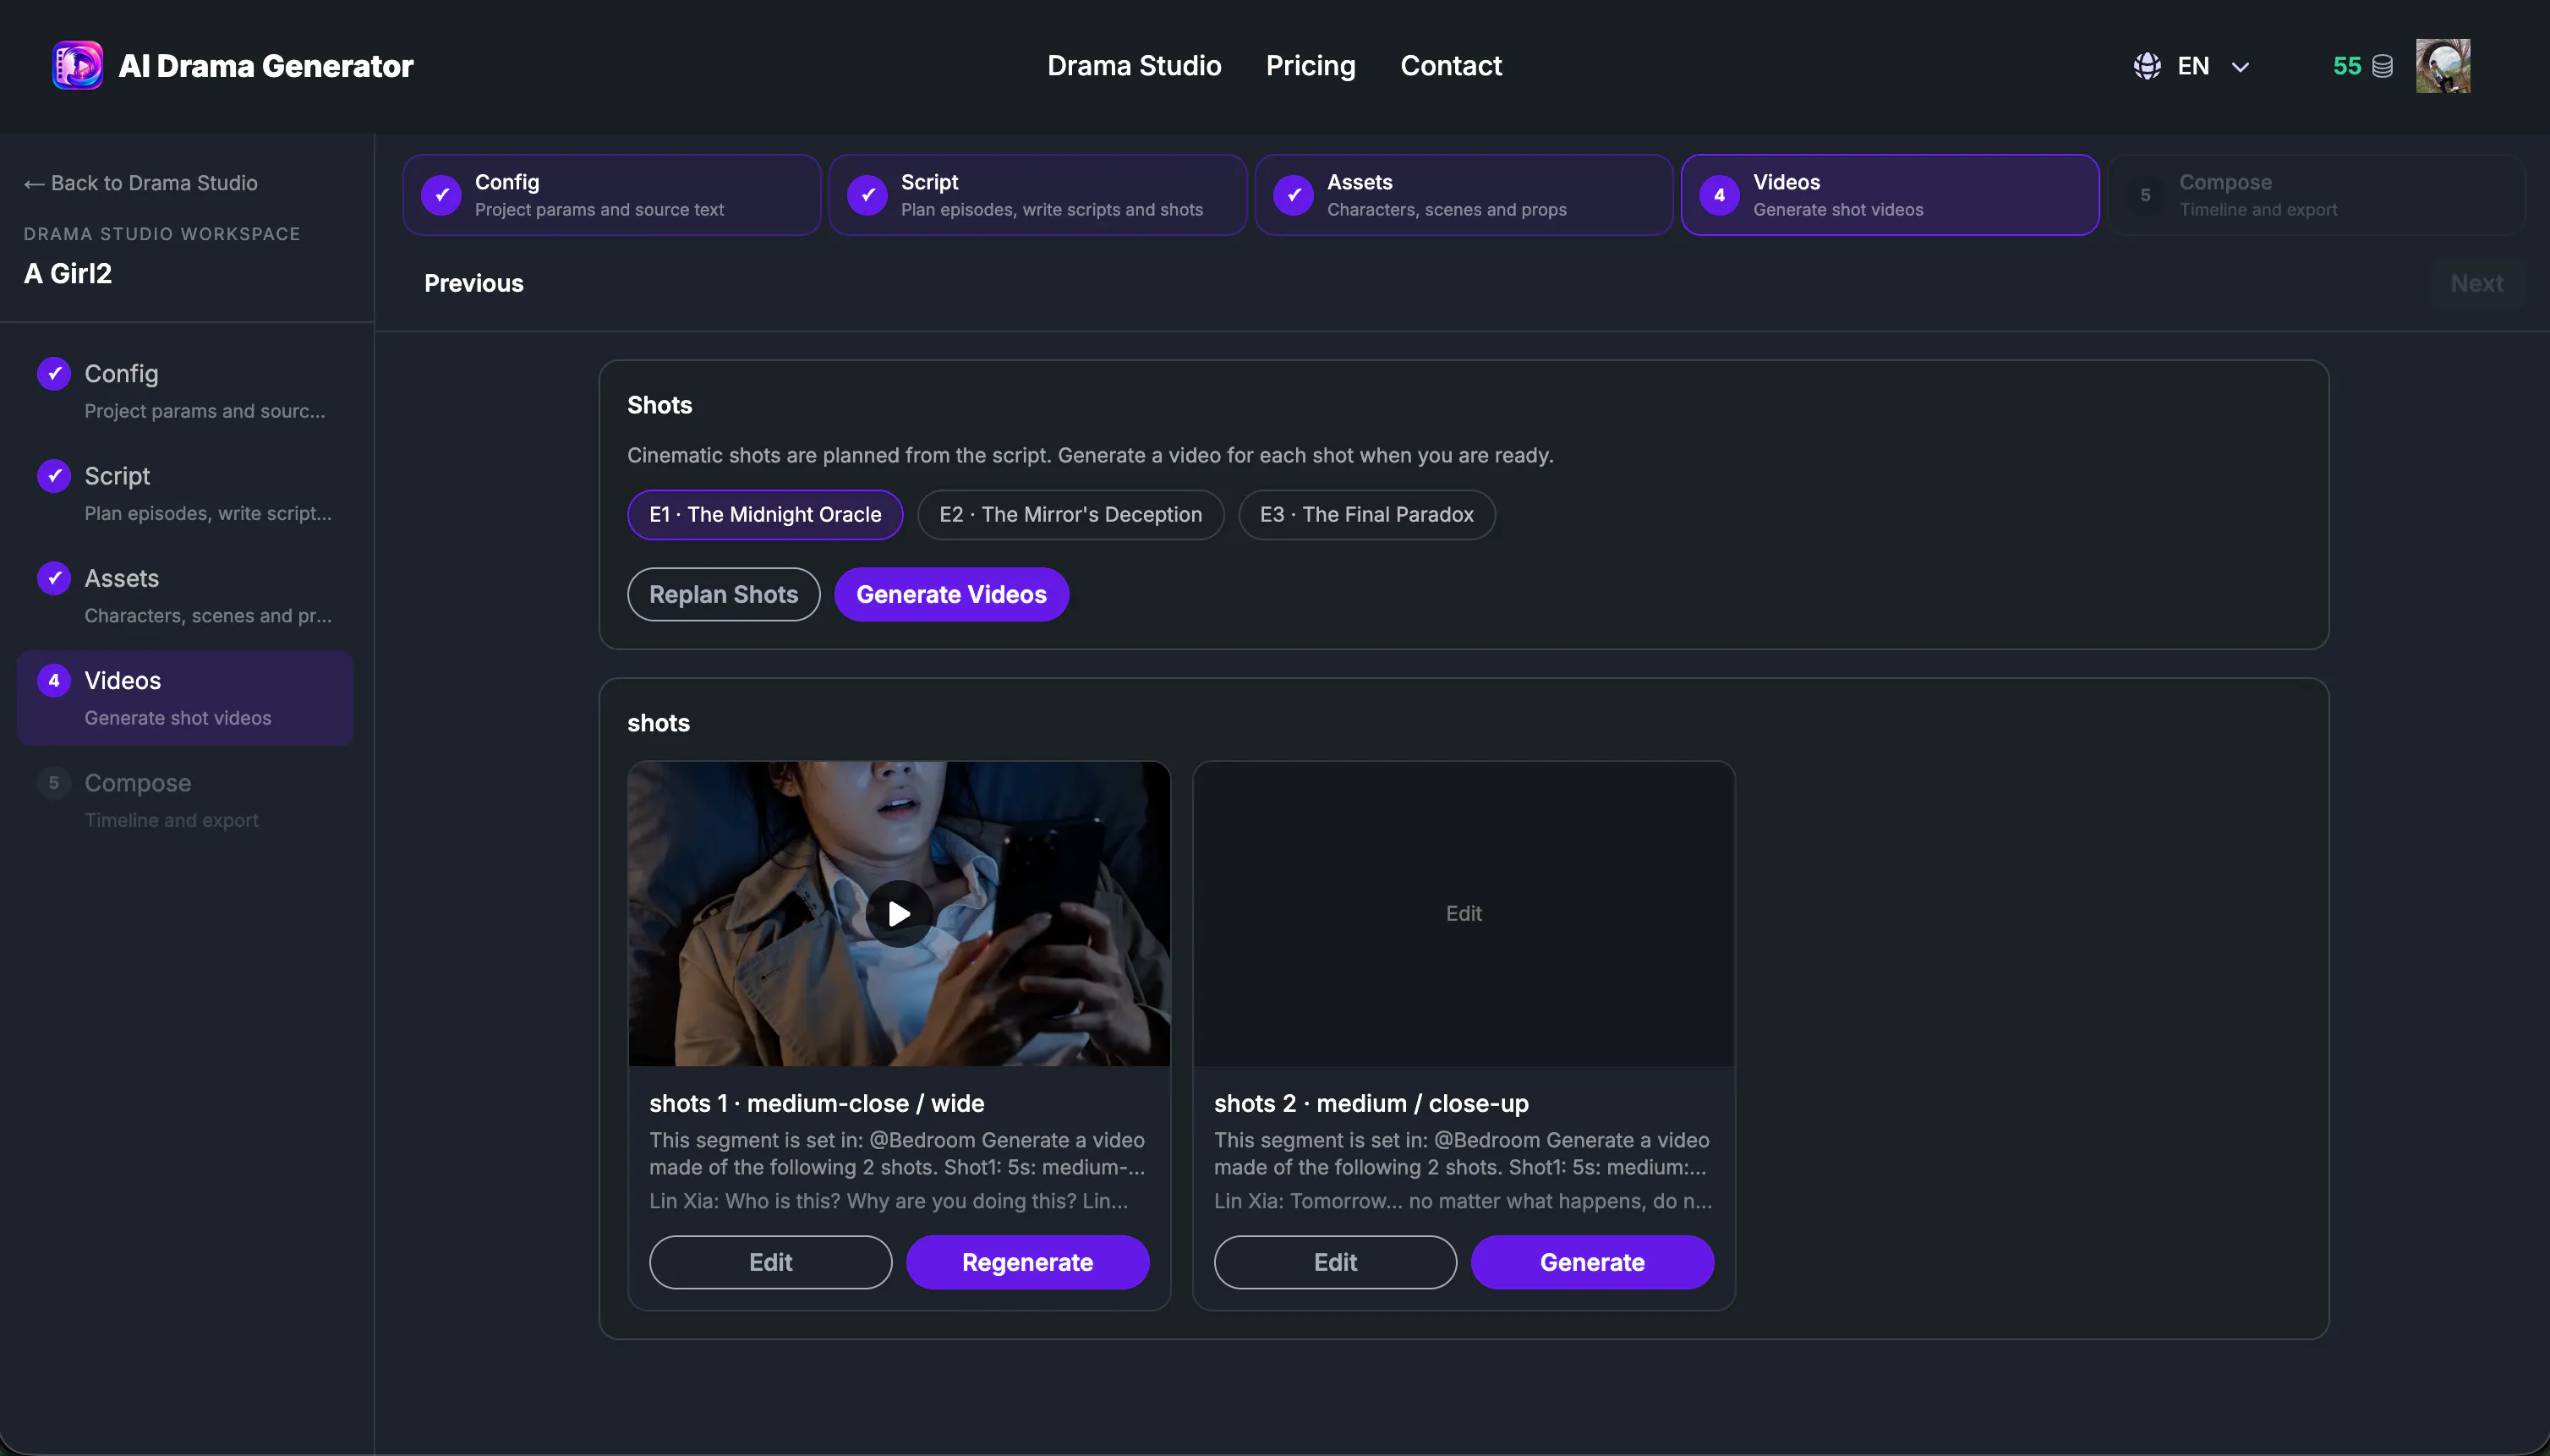This screenshot has height=1456, width=2550.
Task: Open Config in the sidebar
Action: point(185,391)
